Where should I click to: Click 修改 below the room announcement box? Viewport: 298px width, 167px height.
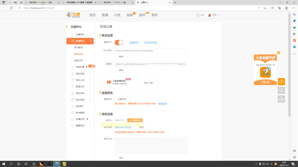(x=121, y=158)
